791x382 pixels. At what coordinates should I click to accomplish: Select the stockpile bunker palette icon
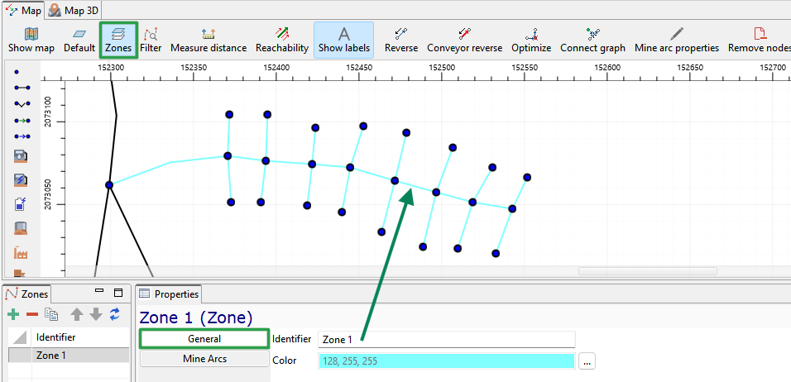[22, 228]
